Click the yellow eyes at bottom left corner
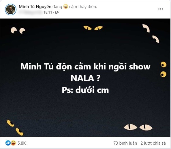This screenshot has width=171, height=149. (15, 128)
